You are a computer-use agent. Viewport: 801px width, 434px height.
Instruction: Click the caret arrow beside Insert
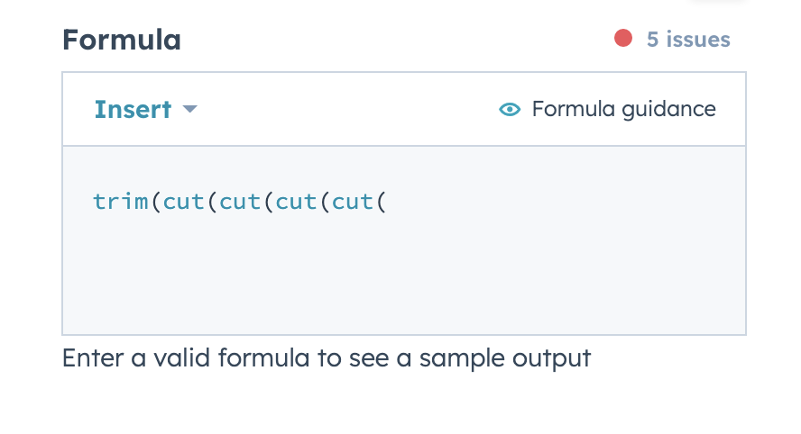[x=189, y=110]
